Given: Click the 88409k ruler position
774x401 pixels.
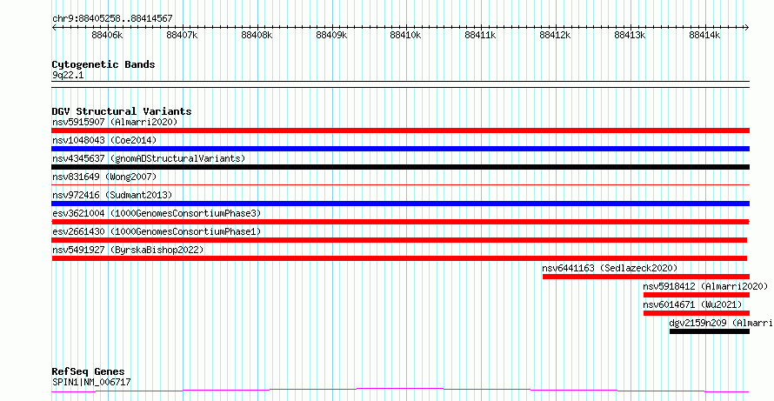Looking at the screenshot, I should [x=331, y=35].
